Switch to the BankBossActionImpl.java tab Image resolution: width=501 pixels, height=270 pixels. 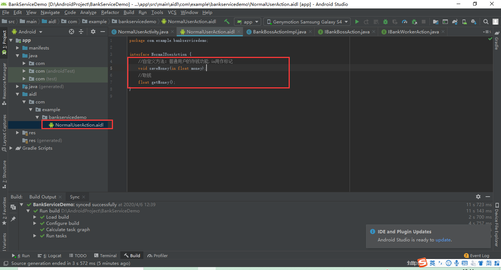click(x=279, y=32)
